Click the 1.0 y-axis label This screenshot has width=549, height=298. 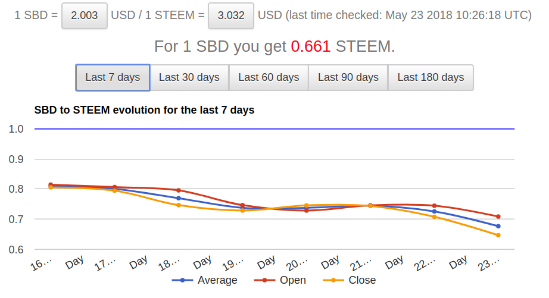coord(16,129)
